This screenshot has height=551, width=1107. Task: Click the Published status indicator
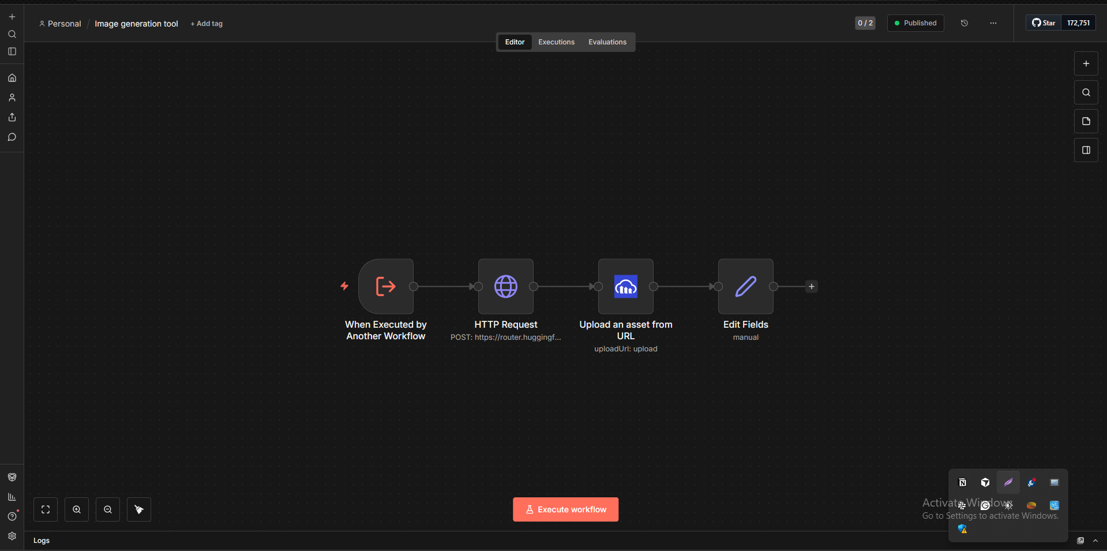point(915,23)
